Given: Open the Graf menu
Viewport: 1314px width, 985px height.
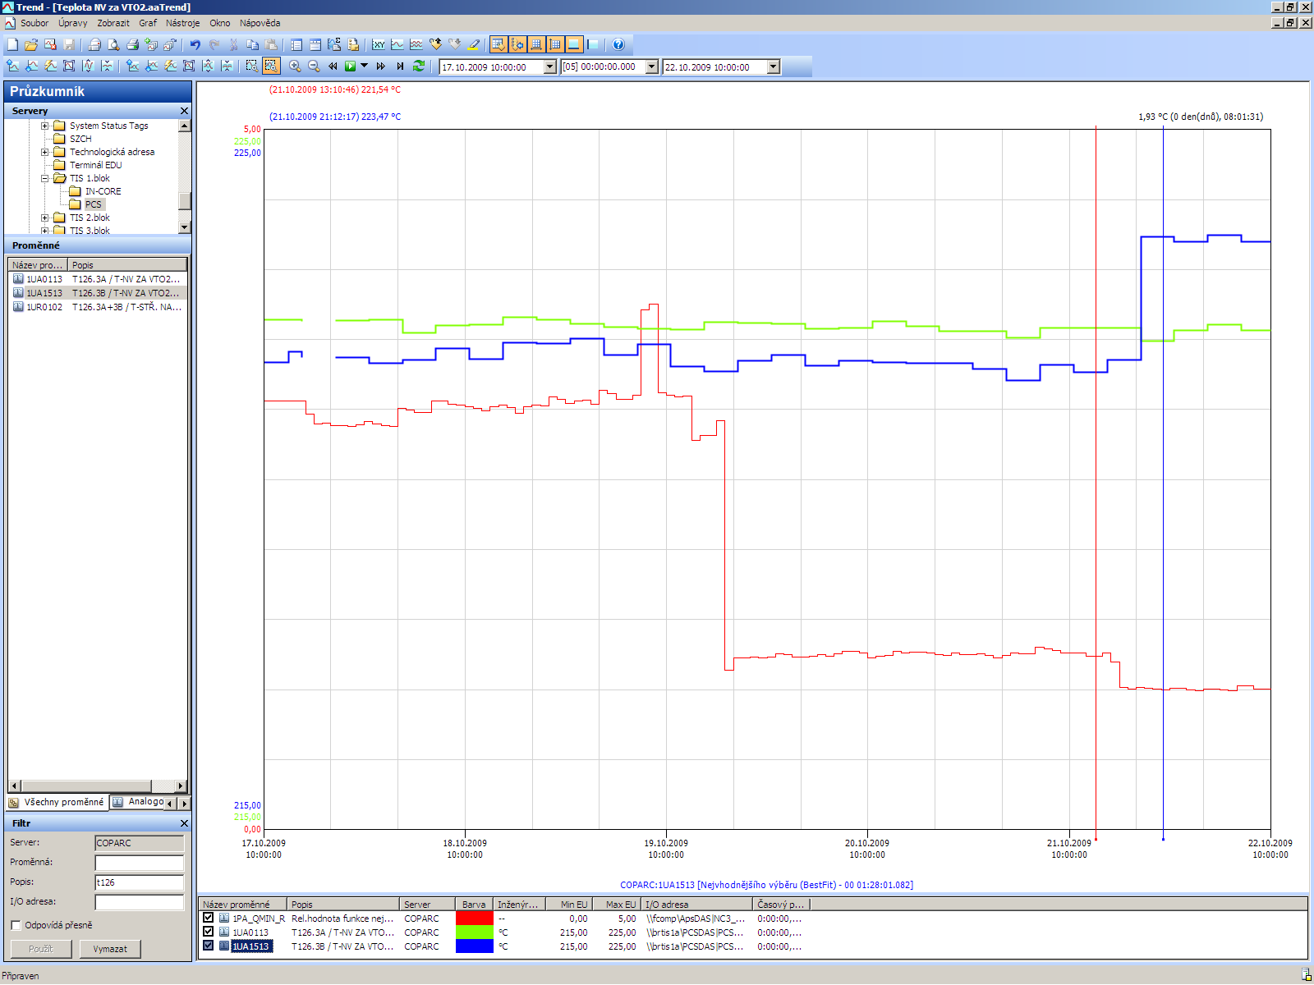Looking at the screenshot, I should tap(148, 23).
